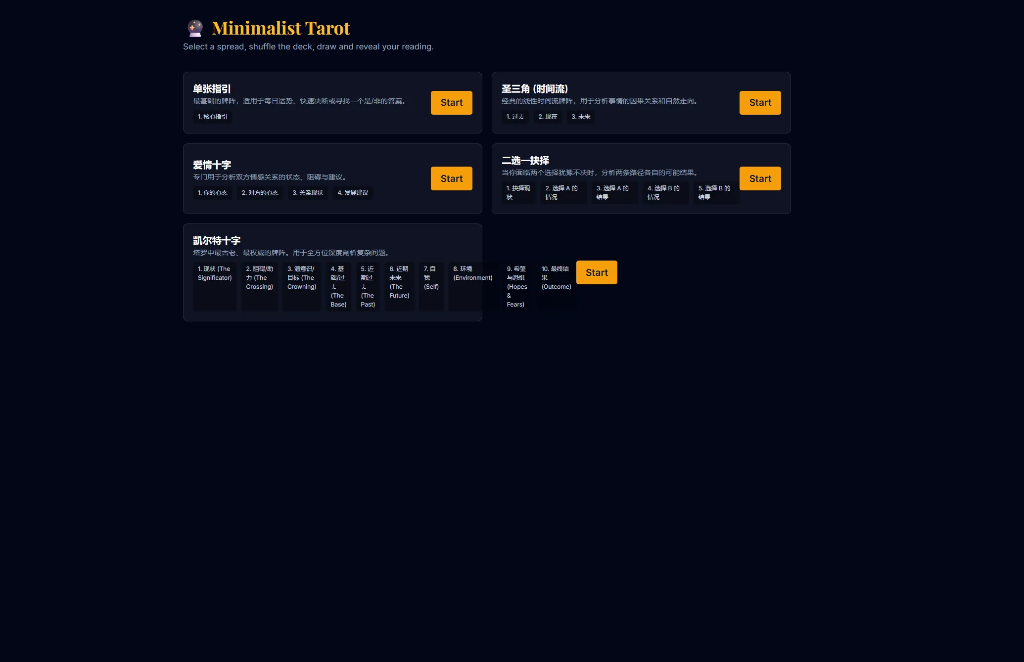The width and height of the screenshot is (1024, 662).
Task: Start the 二选一抉择 choice spread
Action: (x=760, y=178)
